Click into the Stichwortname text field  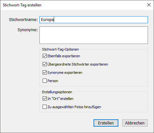(x=94, y=20)
